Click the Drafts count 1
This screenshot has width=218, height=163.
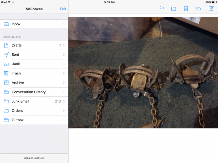(x=60, y=45)
